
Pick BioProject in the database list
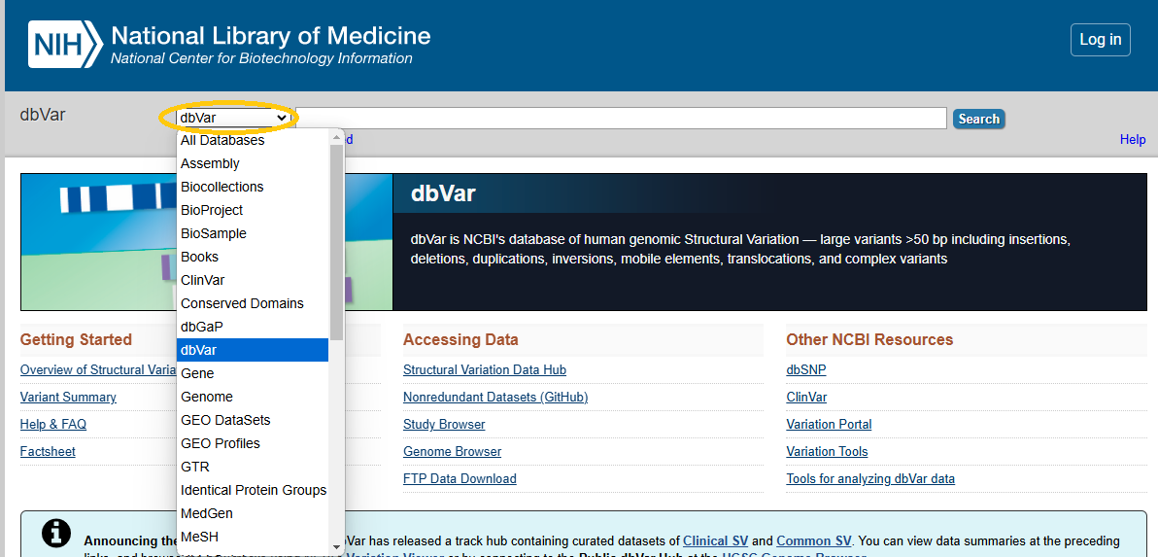tap(253, 210)
